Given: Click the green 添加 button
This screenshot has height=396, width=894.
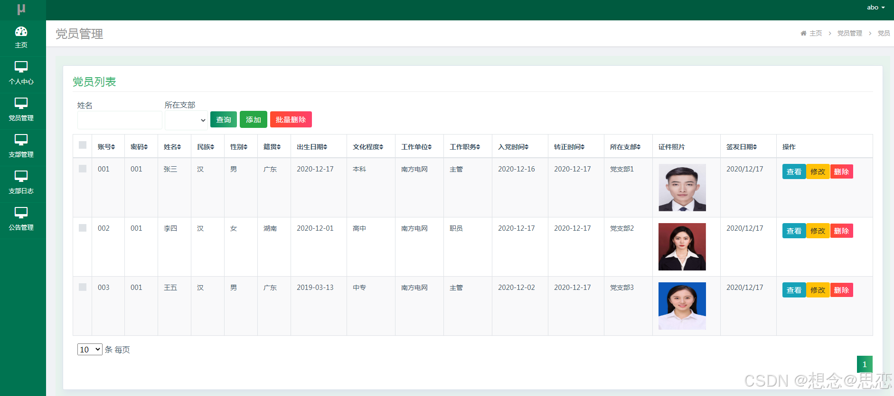Looking at the screenshot, I should 254,119.
